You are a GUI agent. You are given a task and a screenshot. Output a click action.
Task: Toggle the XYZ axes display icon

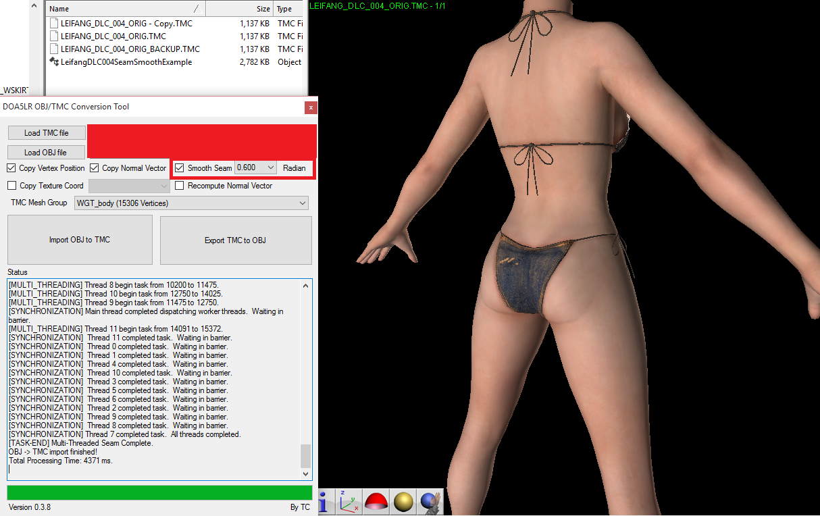[349, 502]
